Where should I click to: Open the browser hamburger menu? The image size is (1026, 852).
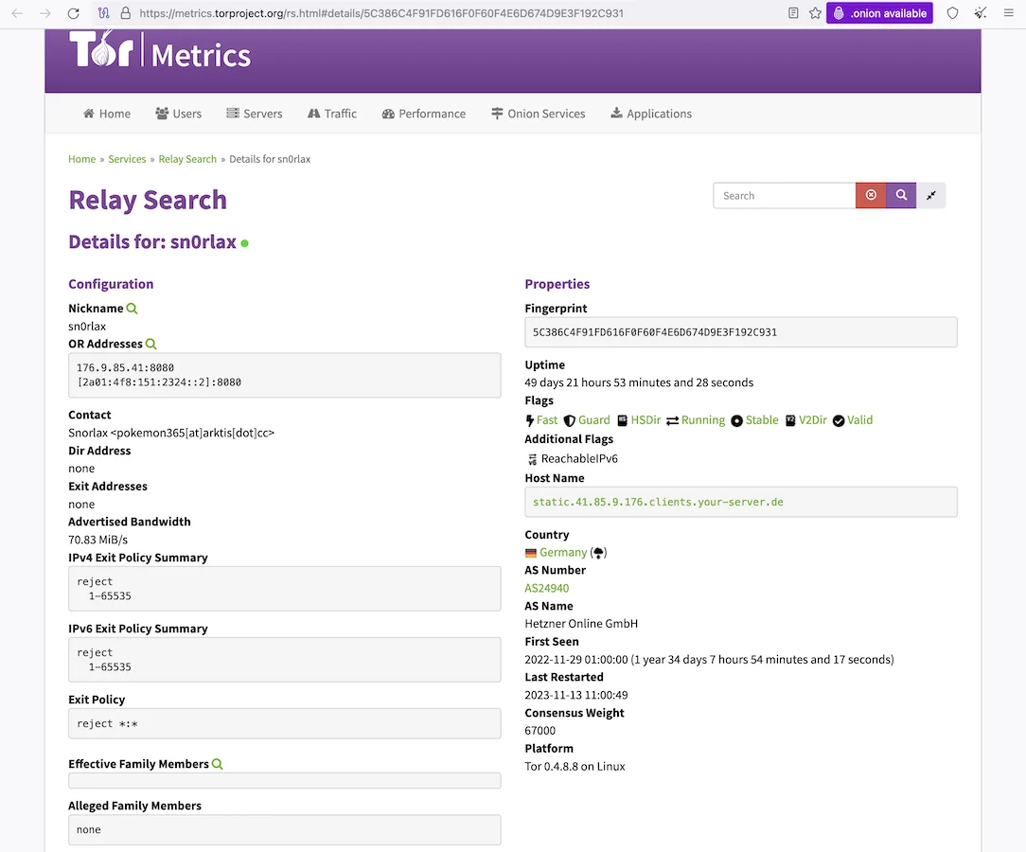pyautogui.click(x=1008, y=13)
